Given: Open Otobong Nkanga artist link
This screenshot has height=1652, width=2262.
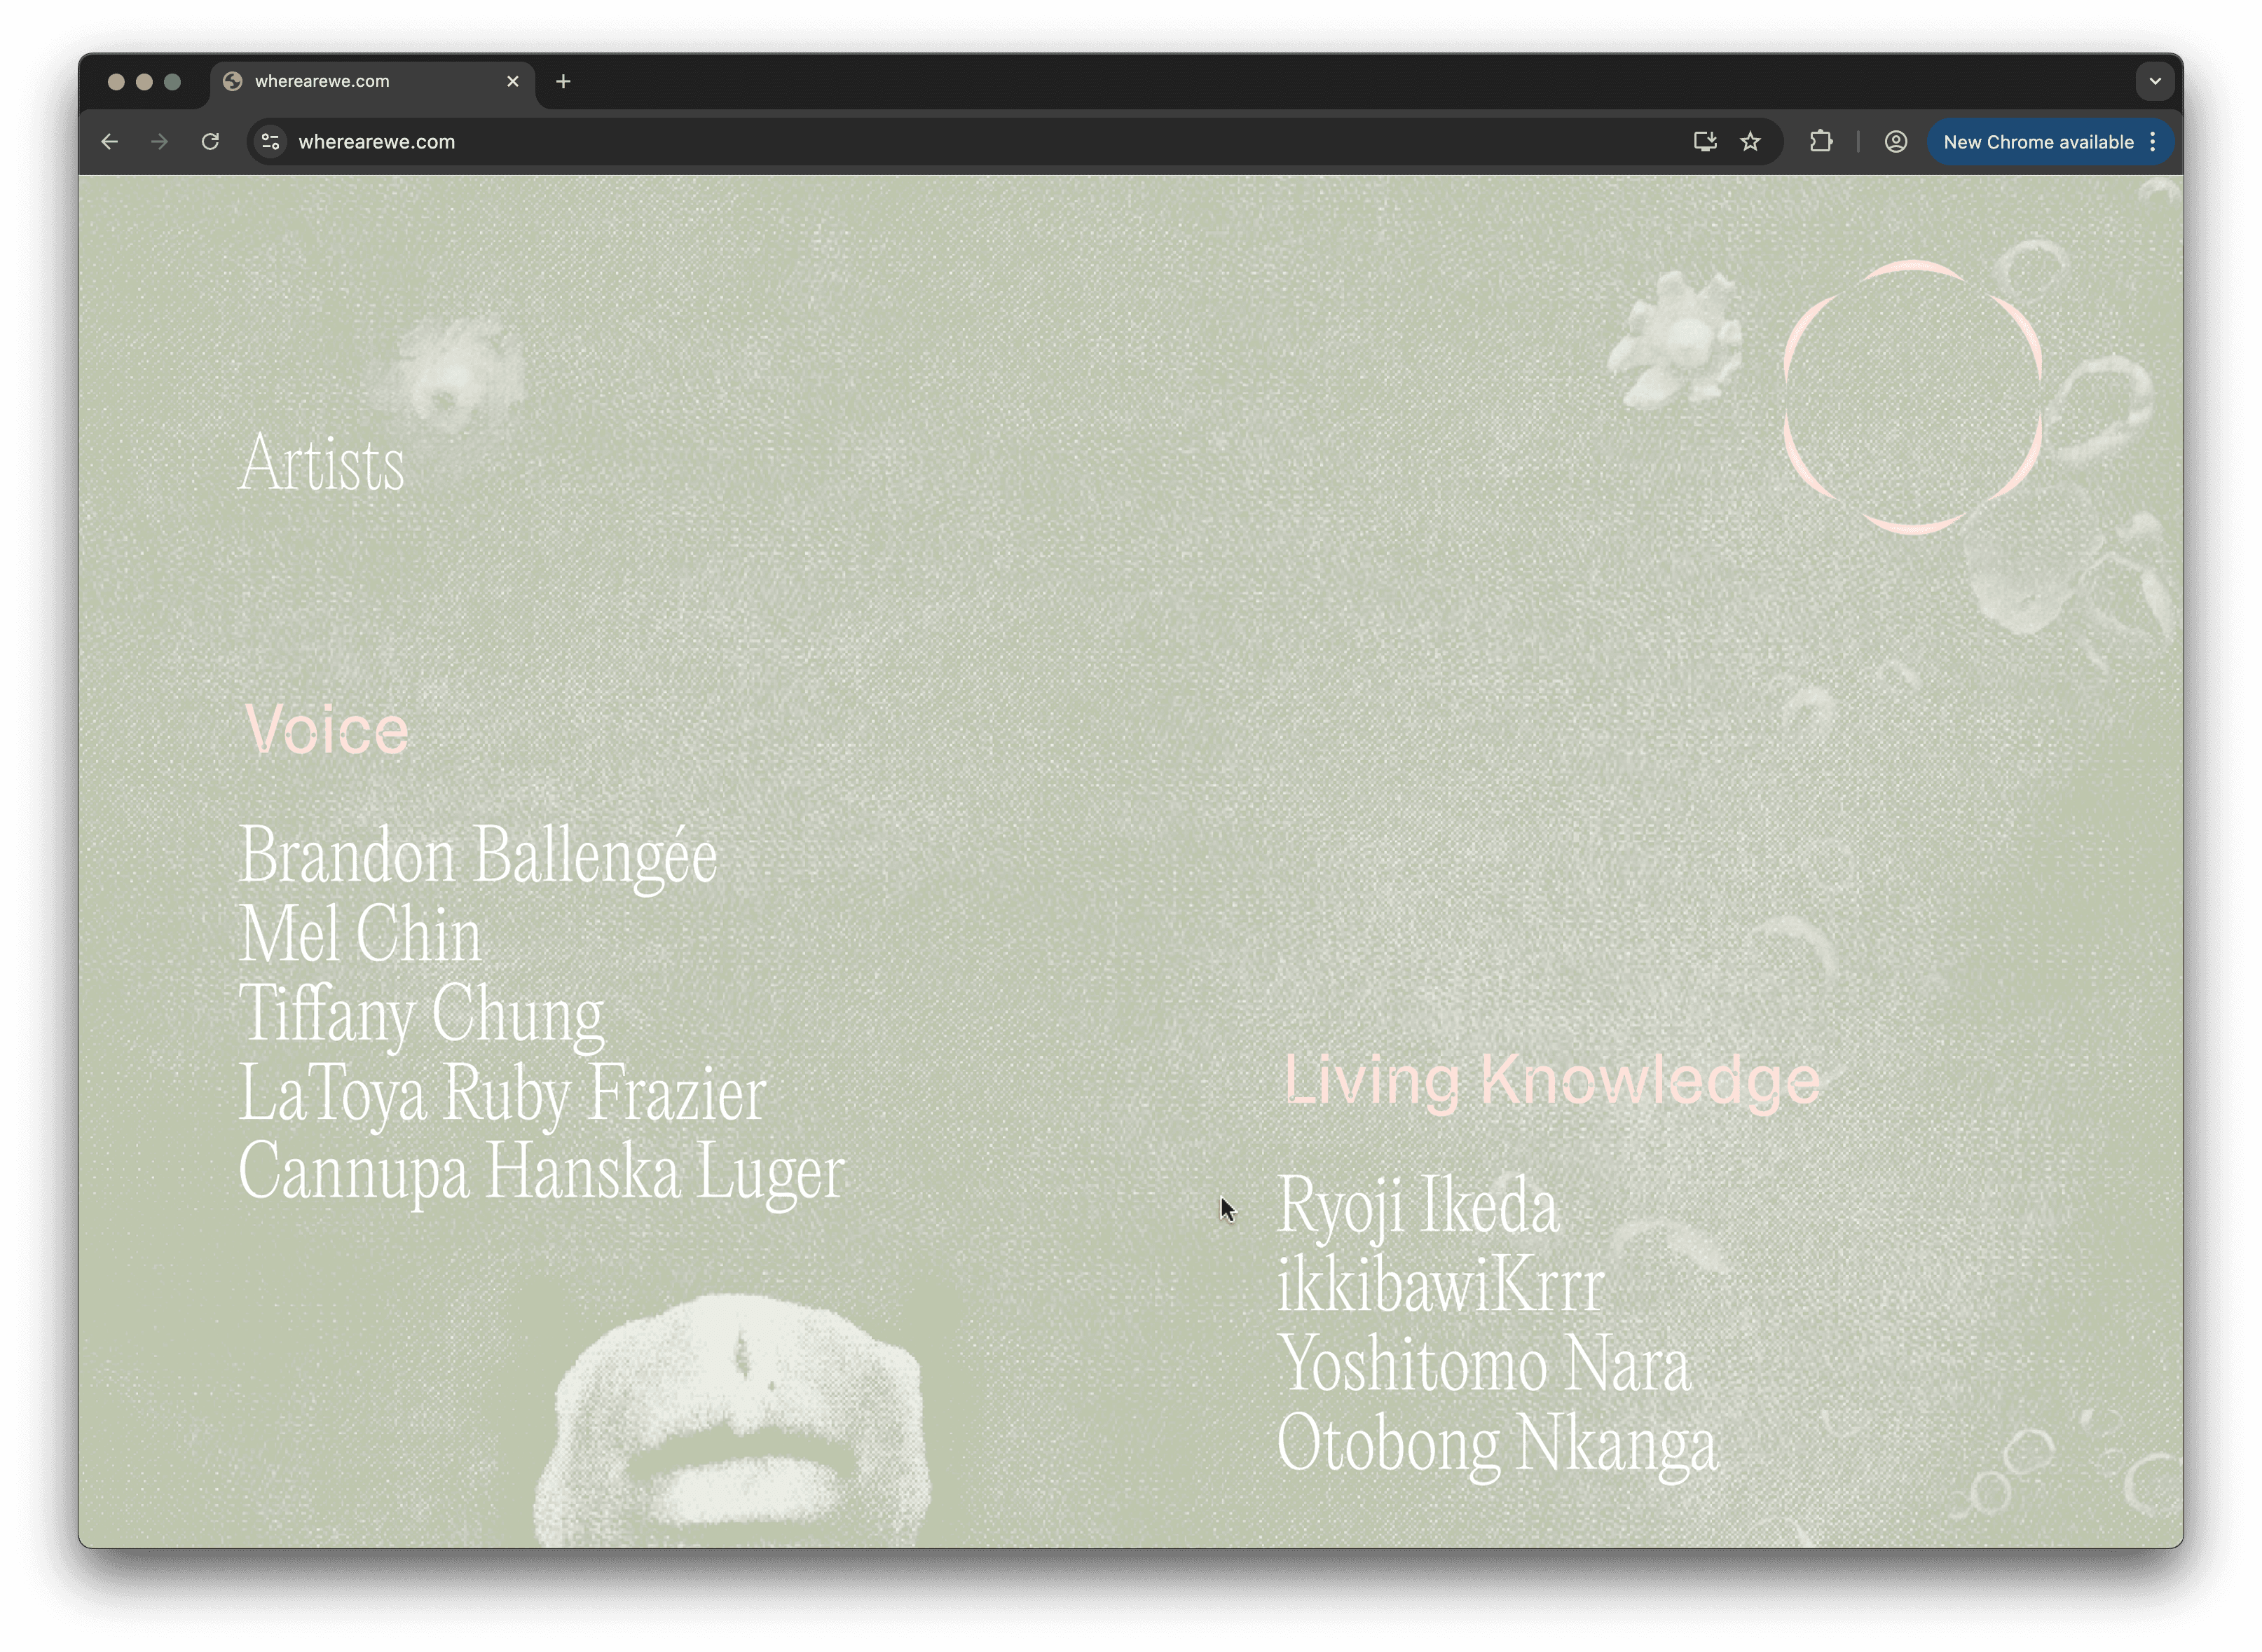Looking at the screenshot, I should [x=1497, y=1443].
